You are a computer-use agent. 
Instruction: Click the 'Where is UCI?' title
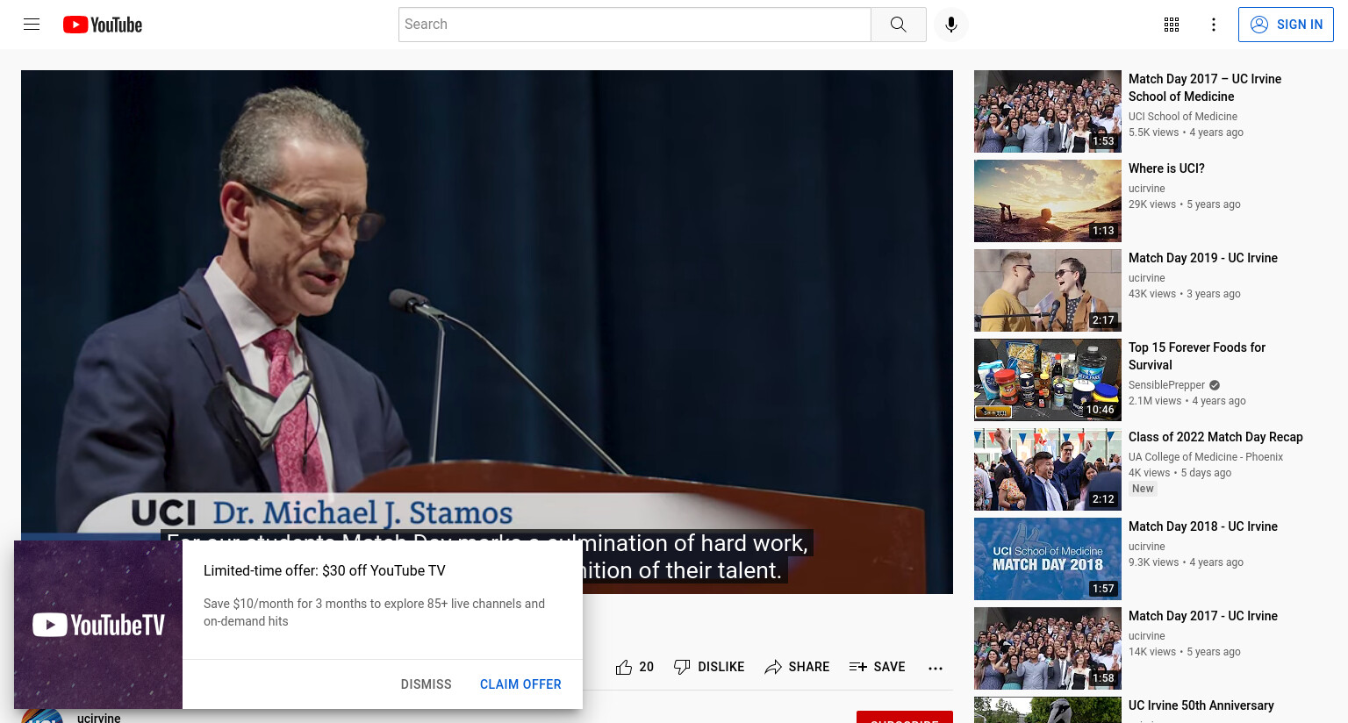point(1166,168)
